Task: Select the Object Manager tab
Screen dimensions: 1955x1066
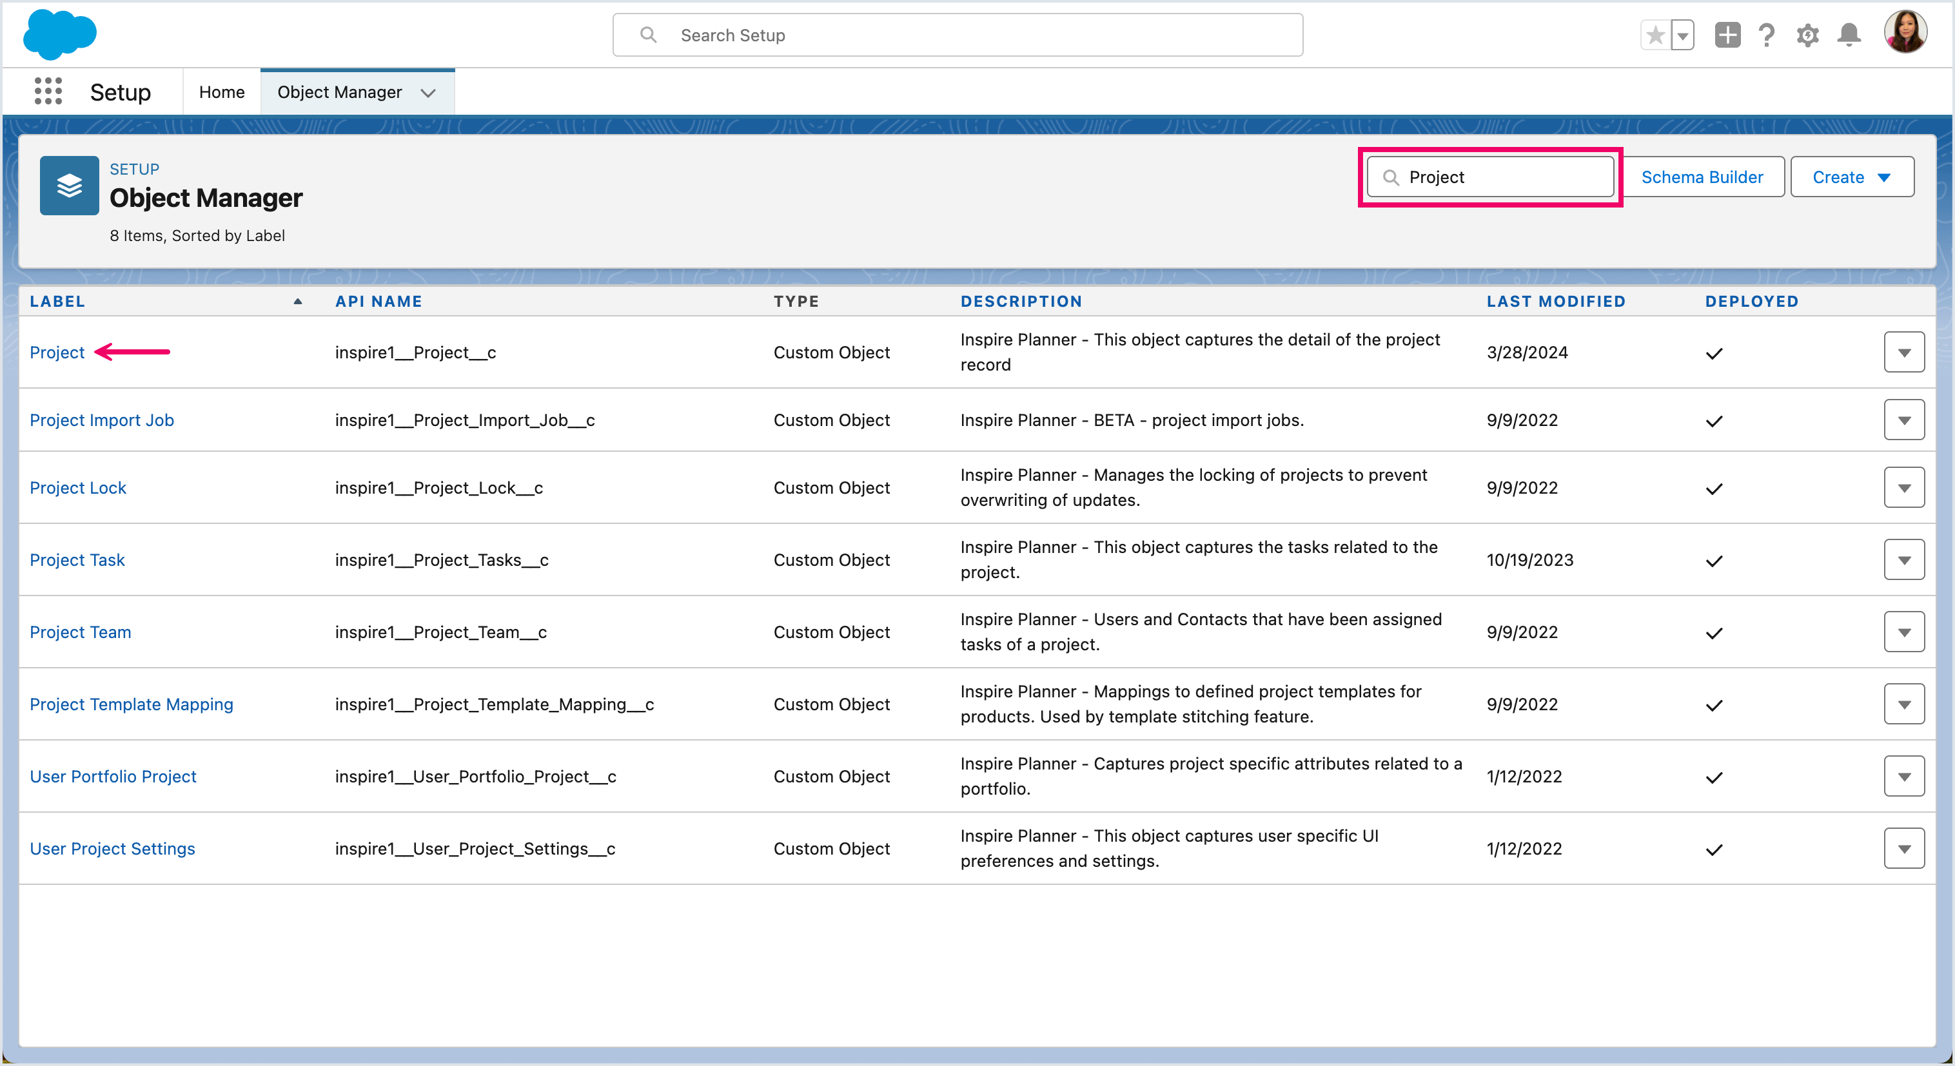Action: [339, 92]
